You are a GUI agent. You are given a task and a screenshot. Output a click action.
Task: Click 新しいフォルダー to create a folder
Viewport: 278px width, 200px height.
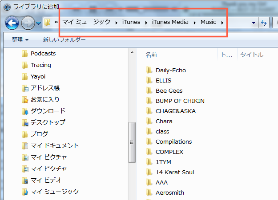(64, 40)
